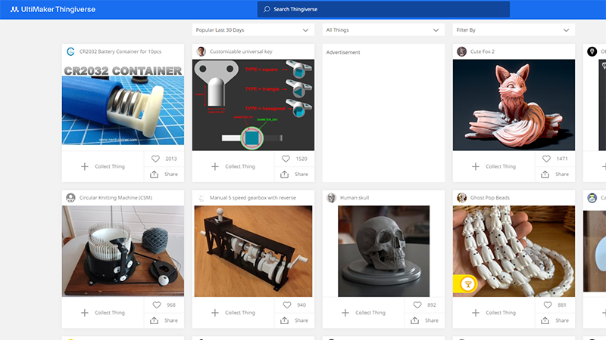Screen dimensions: 606x340
Task: Share the CR2032 Battery Container thing
Action: 164,175
